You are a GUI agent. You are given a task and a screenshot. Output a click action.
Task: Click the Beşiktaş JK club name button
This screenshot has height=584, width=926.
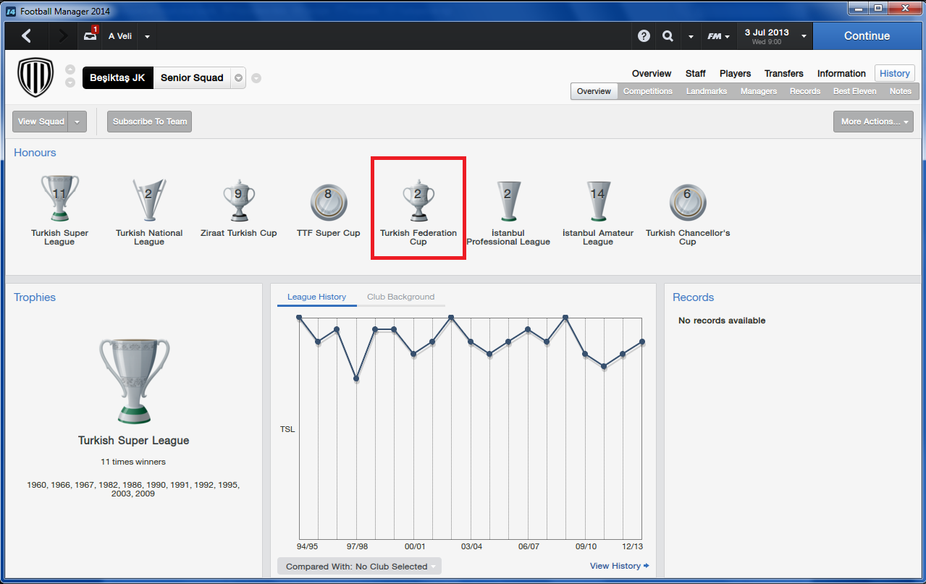[118, 78]
